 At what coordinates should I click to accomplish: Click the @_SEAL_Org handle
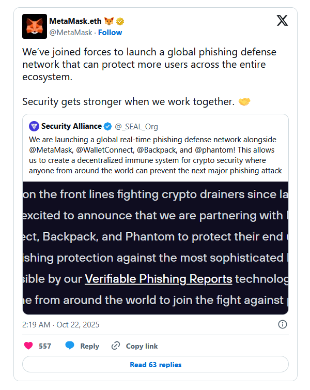coord(136,127)
